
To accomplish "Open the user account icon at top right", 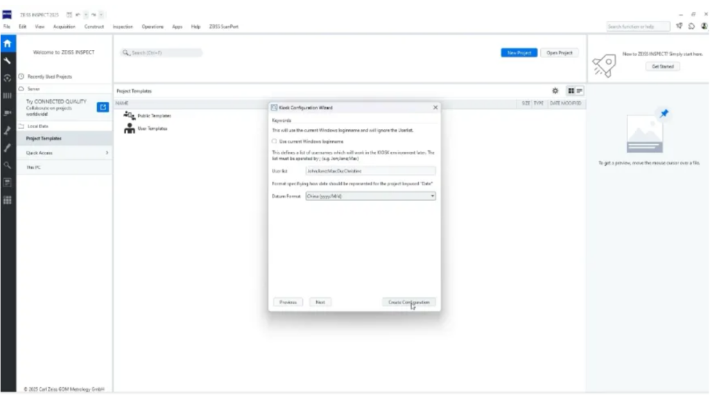I will click(x=704, y=26).
